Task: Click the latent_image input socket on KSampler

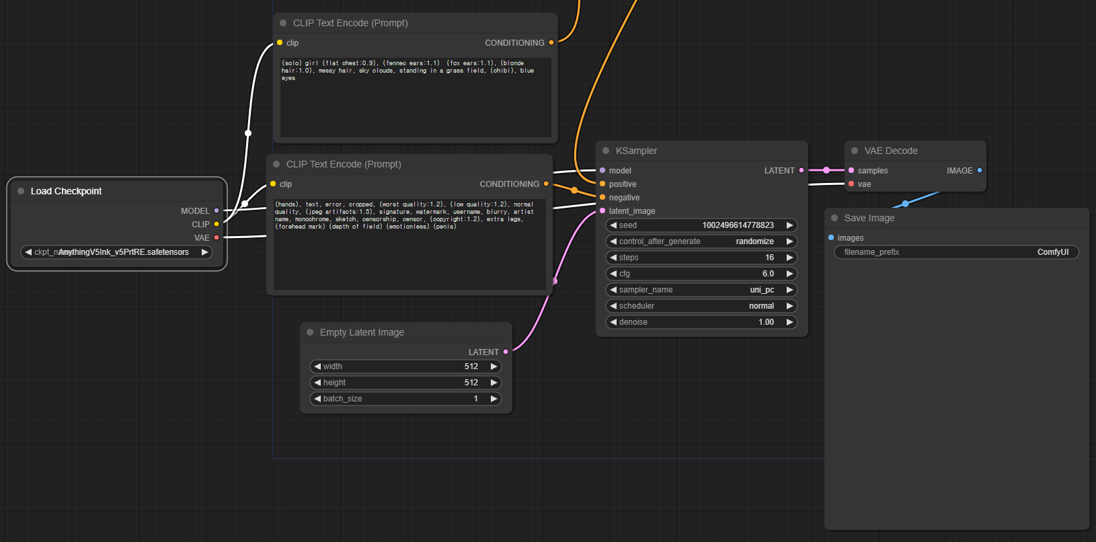Action: (602, 210)
